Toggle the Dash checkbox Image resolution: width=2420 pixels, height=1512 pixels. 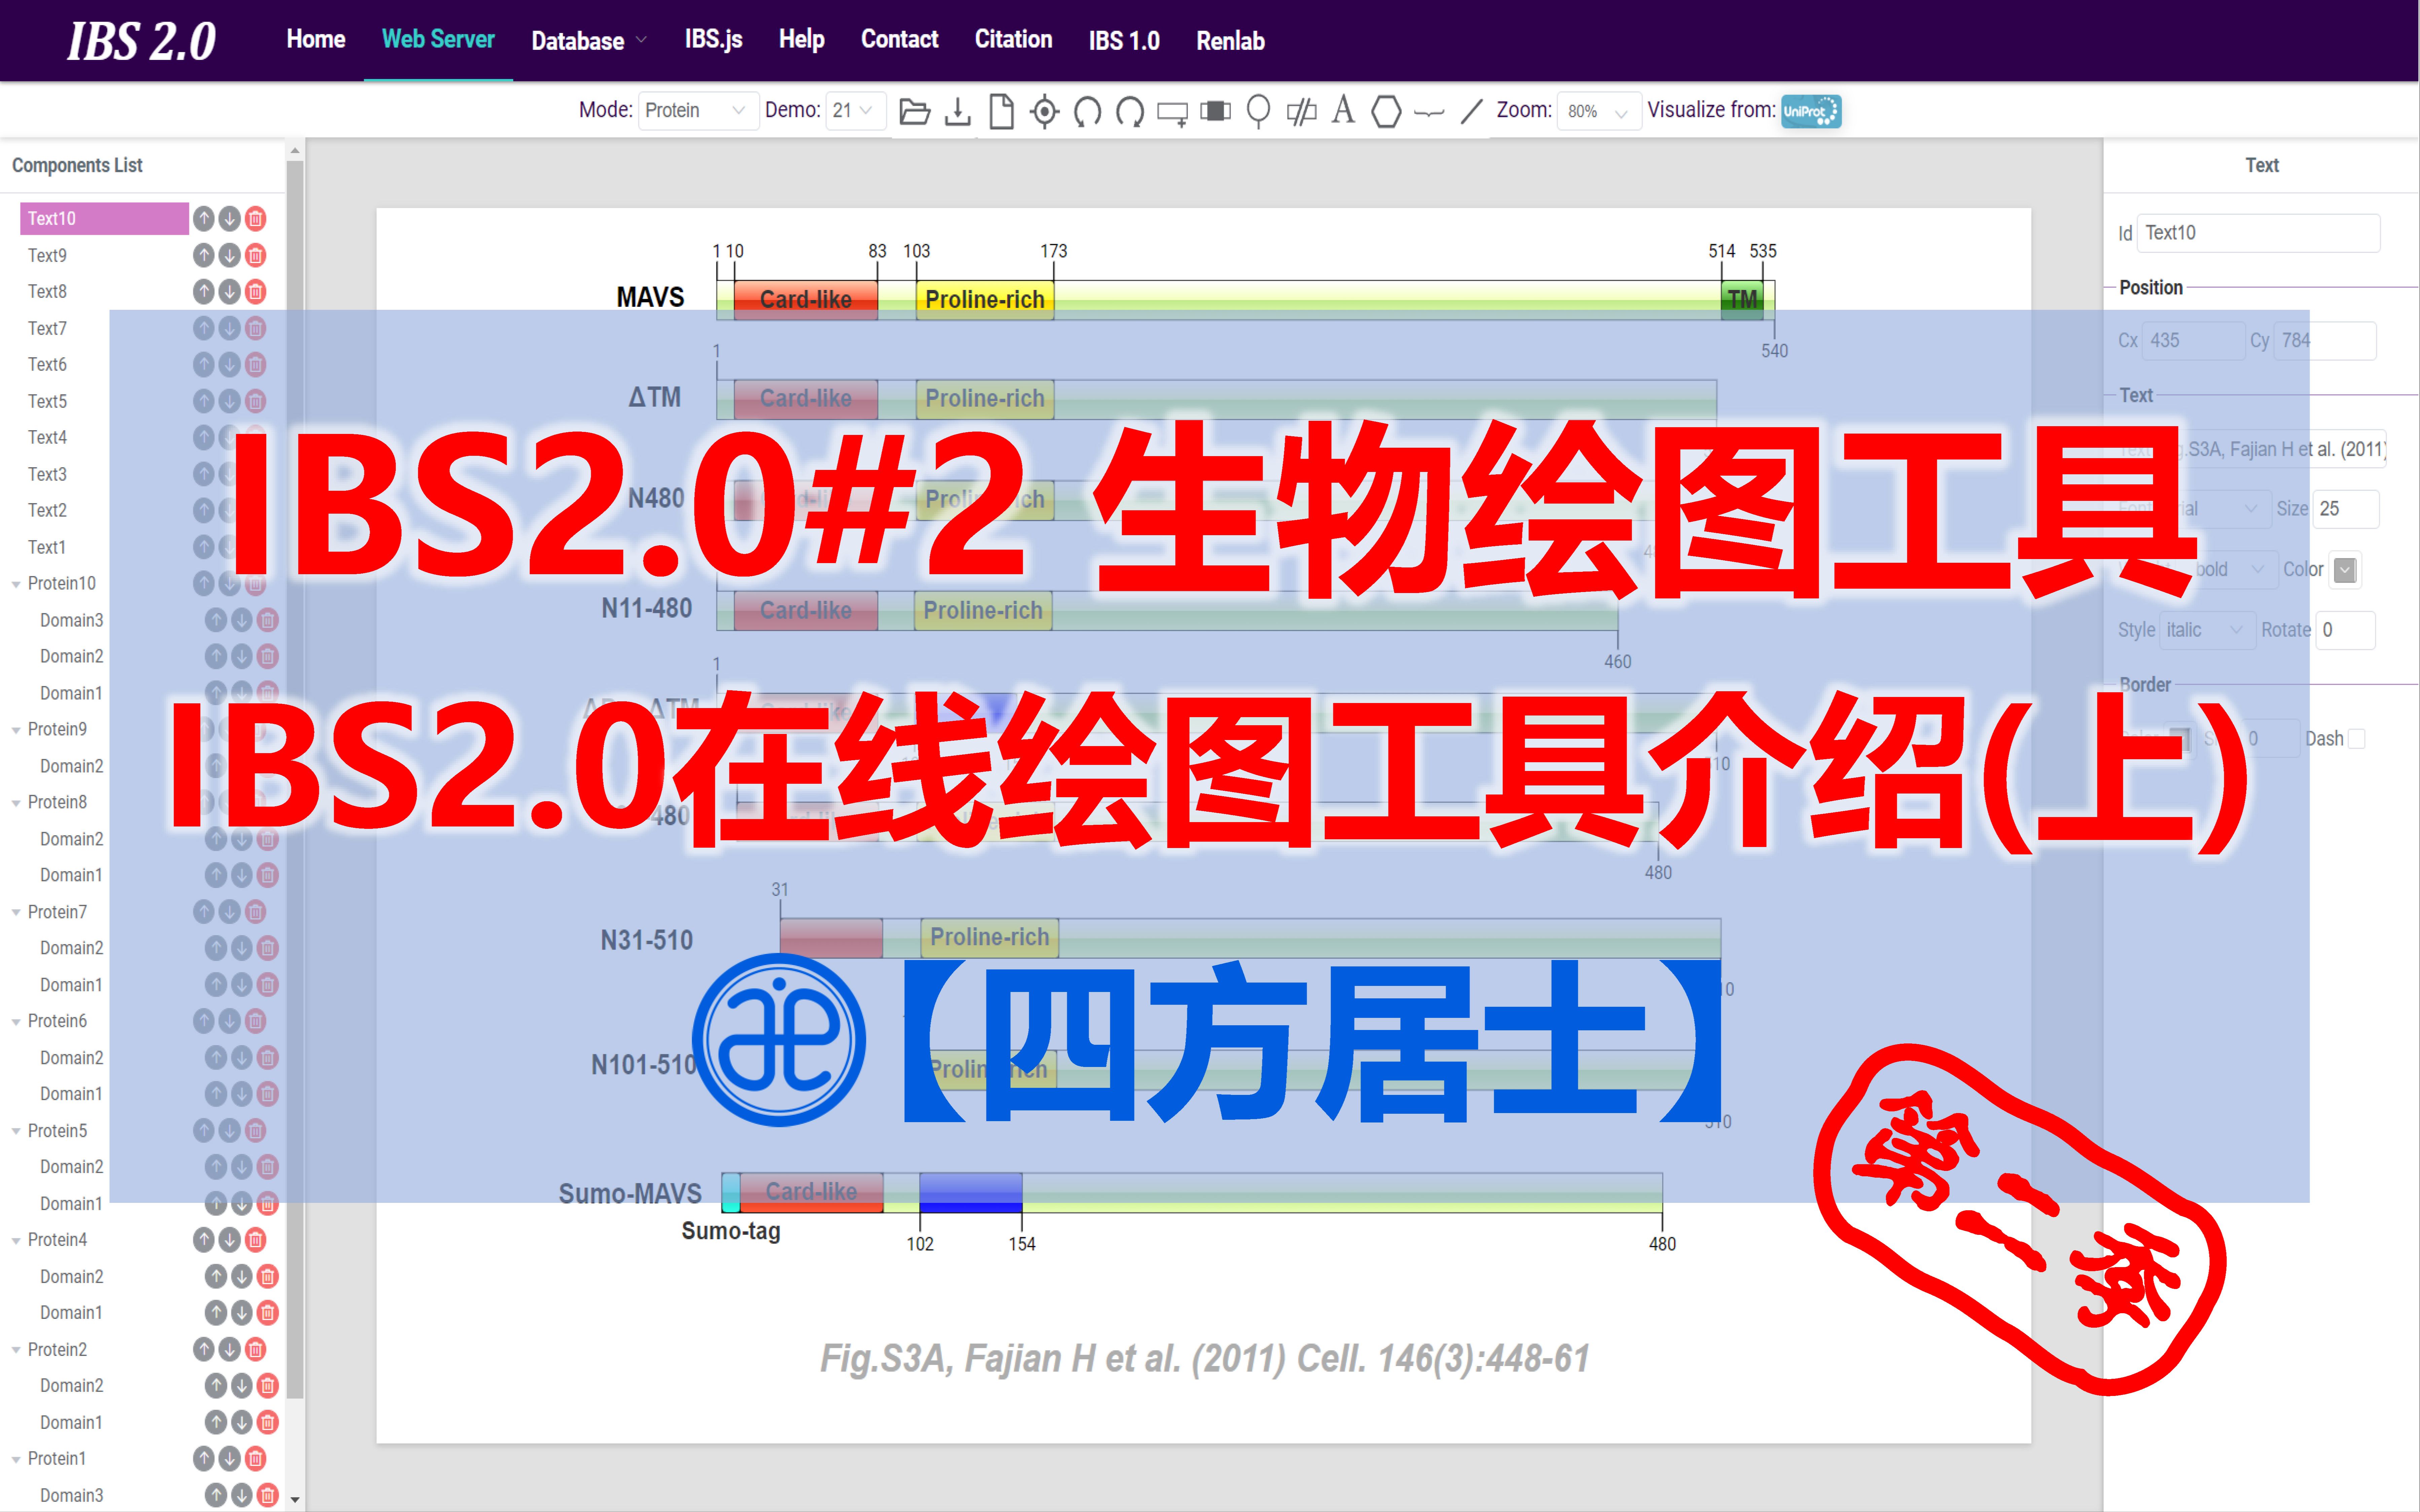2357,739
